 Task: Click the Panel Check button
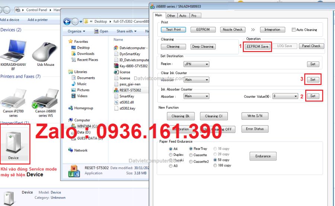pyautogui.click(x=311, y=46)
